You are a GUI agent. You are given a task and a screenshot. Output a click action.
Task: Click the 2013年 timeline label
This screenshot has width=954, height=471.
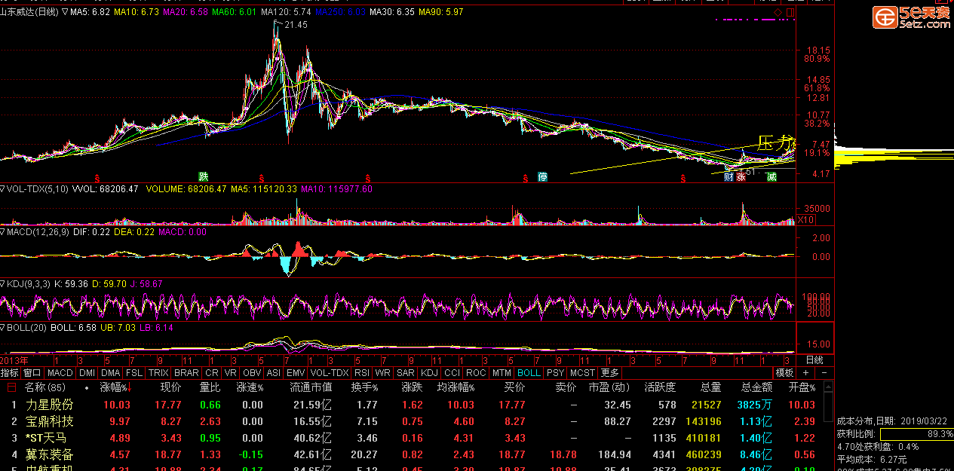14,360
